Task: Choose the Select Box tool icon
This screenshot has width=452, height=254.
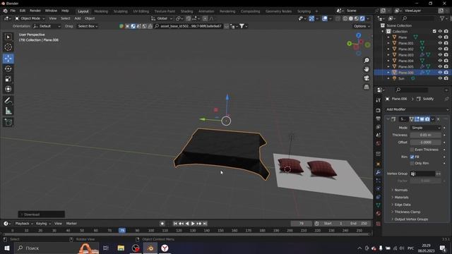Action: (8, 37)
